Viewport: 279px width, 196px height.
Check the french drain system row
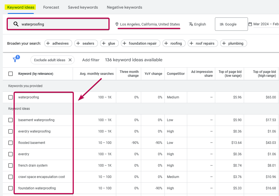(11, 166)
